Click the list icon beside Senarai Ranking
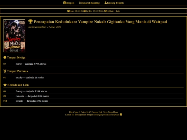 pos(80,3)
